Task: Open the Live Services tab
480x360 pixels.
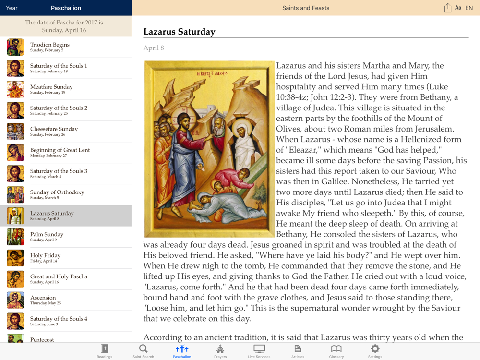Action: tap(259, 351)
